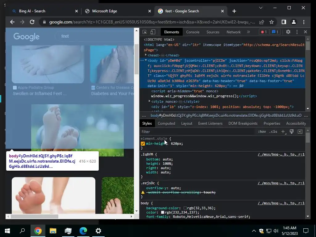Screen dimensions: 316x237
Task: Open the stylesheet link beside .IqBfM rule
Action: [281, 154]
